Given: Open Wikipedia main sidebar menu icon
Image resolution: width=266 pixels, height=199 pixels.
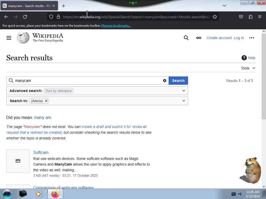Looking at the screenshot, I should (x=9, y=38).
